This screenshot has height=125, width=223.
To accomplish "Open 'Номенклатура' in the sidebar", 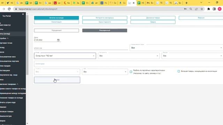I will 6,116.
